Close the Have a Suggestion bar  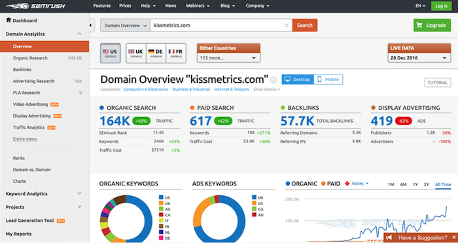pos(454,238)
